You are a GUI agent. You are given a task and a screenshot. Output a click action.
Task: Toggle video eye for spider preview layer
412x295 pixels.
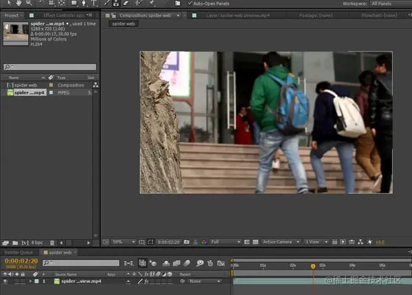click(5, 281)
